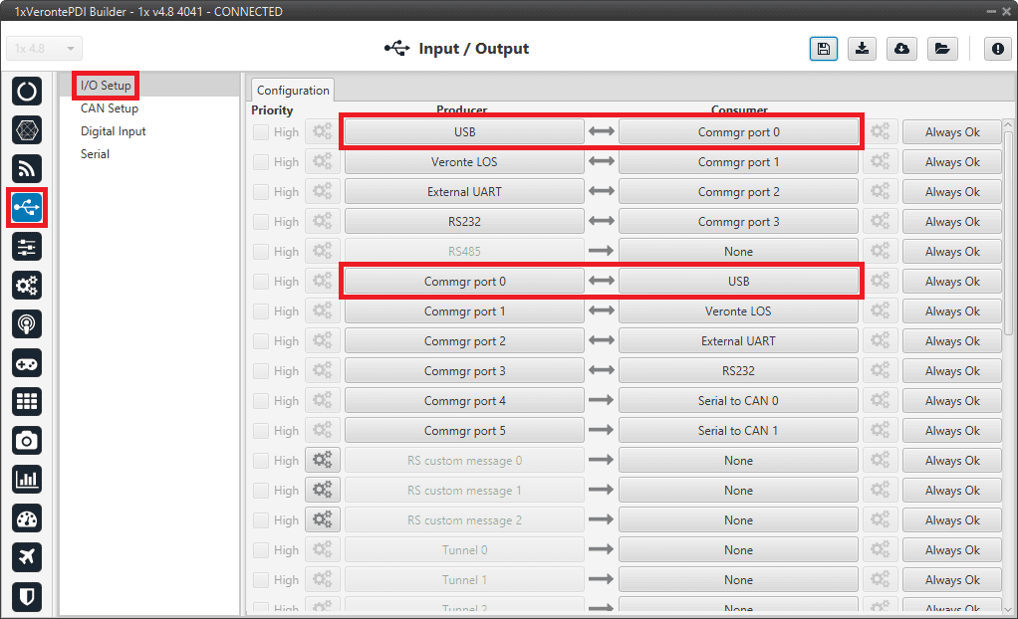Open consumer selector showing Serial to CAN 0
The image size is (1018, 619).
(738, 401)
